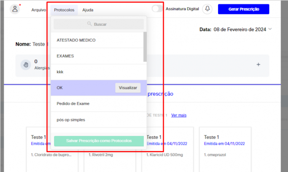Click the search magnifier icon
The image size is (288, 172).
[89, 24]
